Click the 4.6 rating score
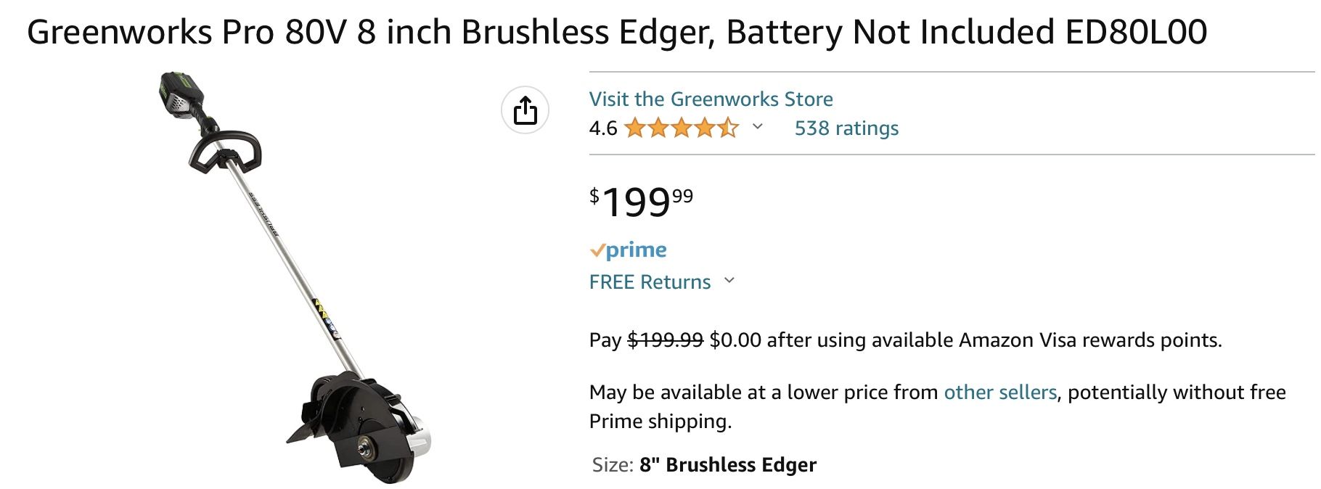 click(602, 128)
